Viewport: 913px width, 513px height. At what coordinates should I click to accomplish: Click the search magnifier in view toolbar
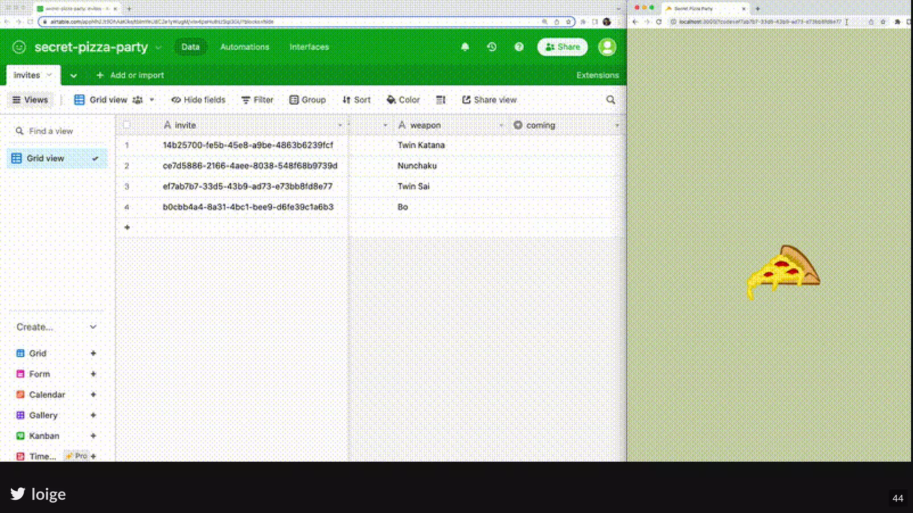pyautogui.click(x=610, y=100)
